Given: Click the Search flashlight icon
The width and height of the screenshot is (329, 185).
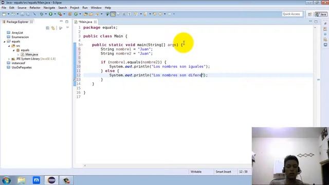Looking at the screenshot, I should click(x=97, y=14).
